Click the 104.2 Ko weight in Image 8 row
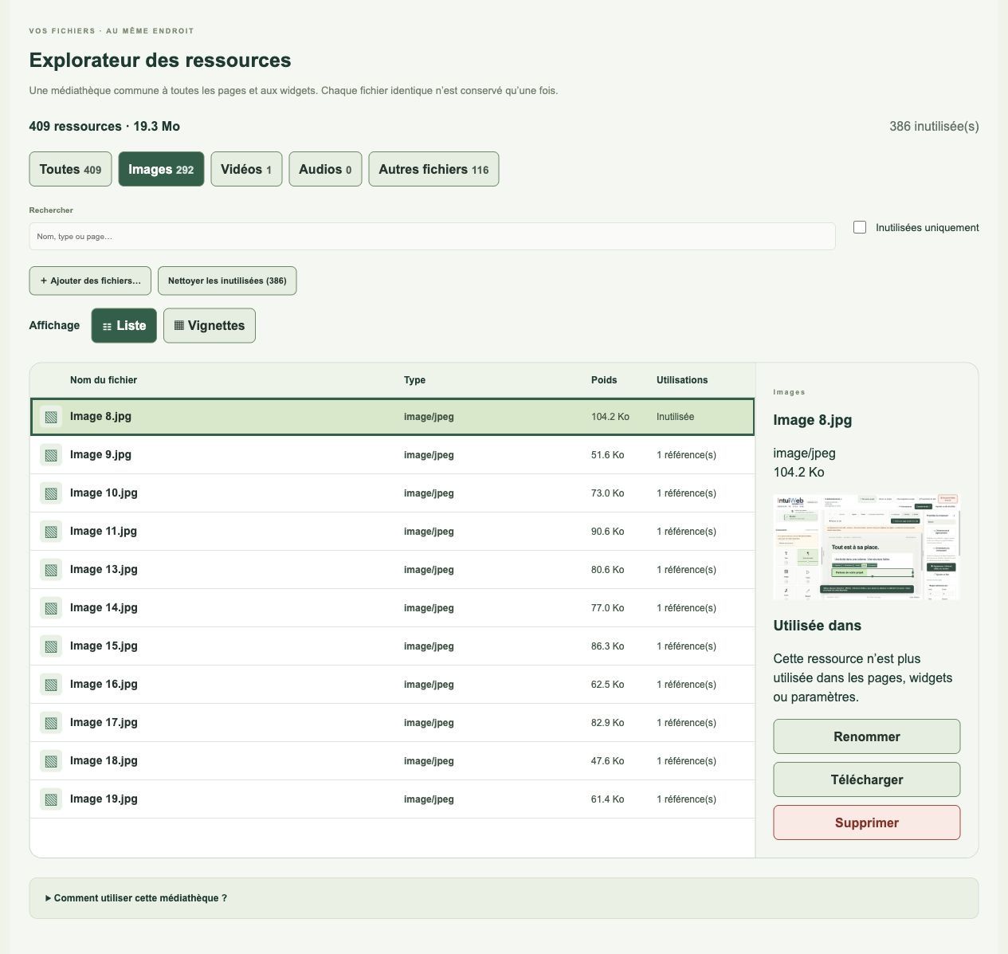The width and height of the screenshot is (1008, 954). (610, 417)
